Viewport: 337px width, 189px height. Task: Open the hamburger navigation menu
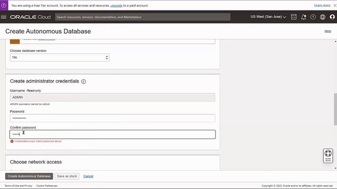coord(4,17)
